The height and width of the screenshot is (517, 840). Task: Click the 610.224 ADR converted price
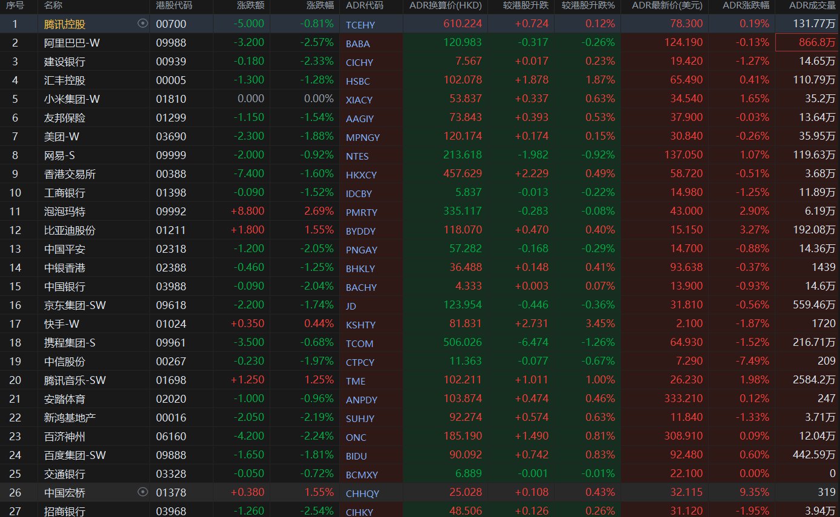click(x=464, y=24)
